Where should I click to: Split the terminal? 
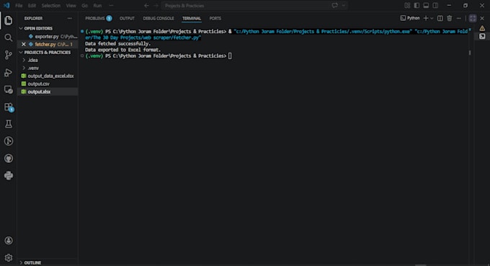(x=440, y=19)
